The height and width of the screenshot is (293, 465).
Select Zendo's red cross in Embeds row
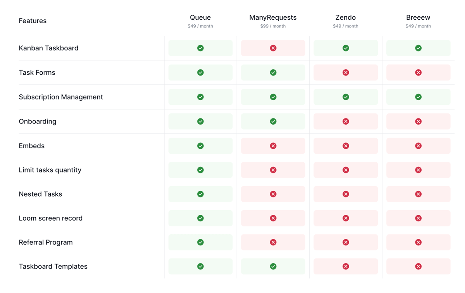coord(346,146)
